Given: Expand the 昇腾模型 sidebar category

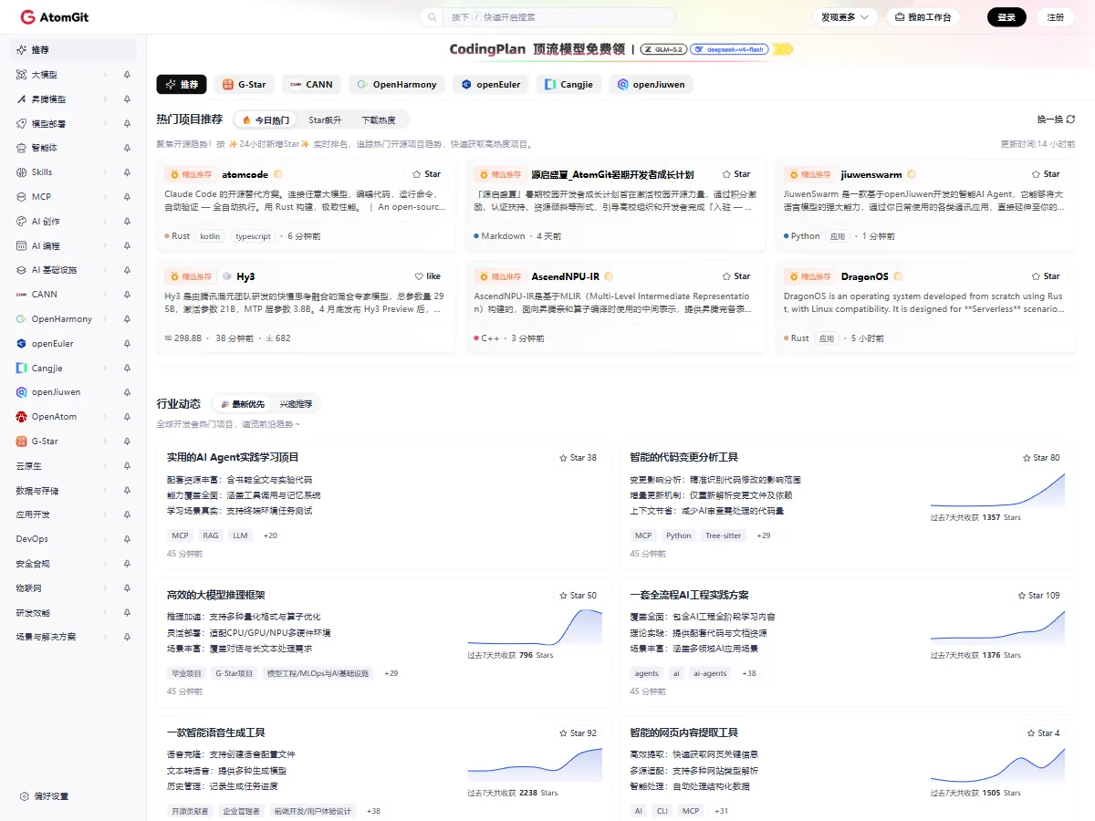Looking at the screenshot, I should point(105,99).
